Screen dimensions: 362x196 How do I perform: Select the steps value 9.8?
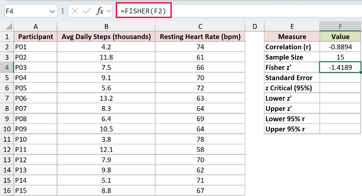[106, 170]
